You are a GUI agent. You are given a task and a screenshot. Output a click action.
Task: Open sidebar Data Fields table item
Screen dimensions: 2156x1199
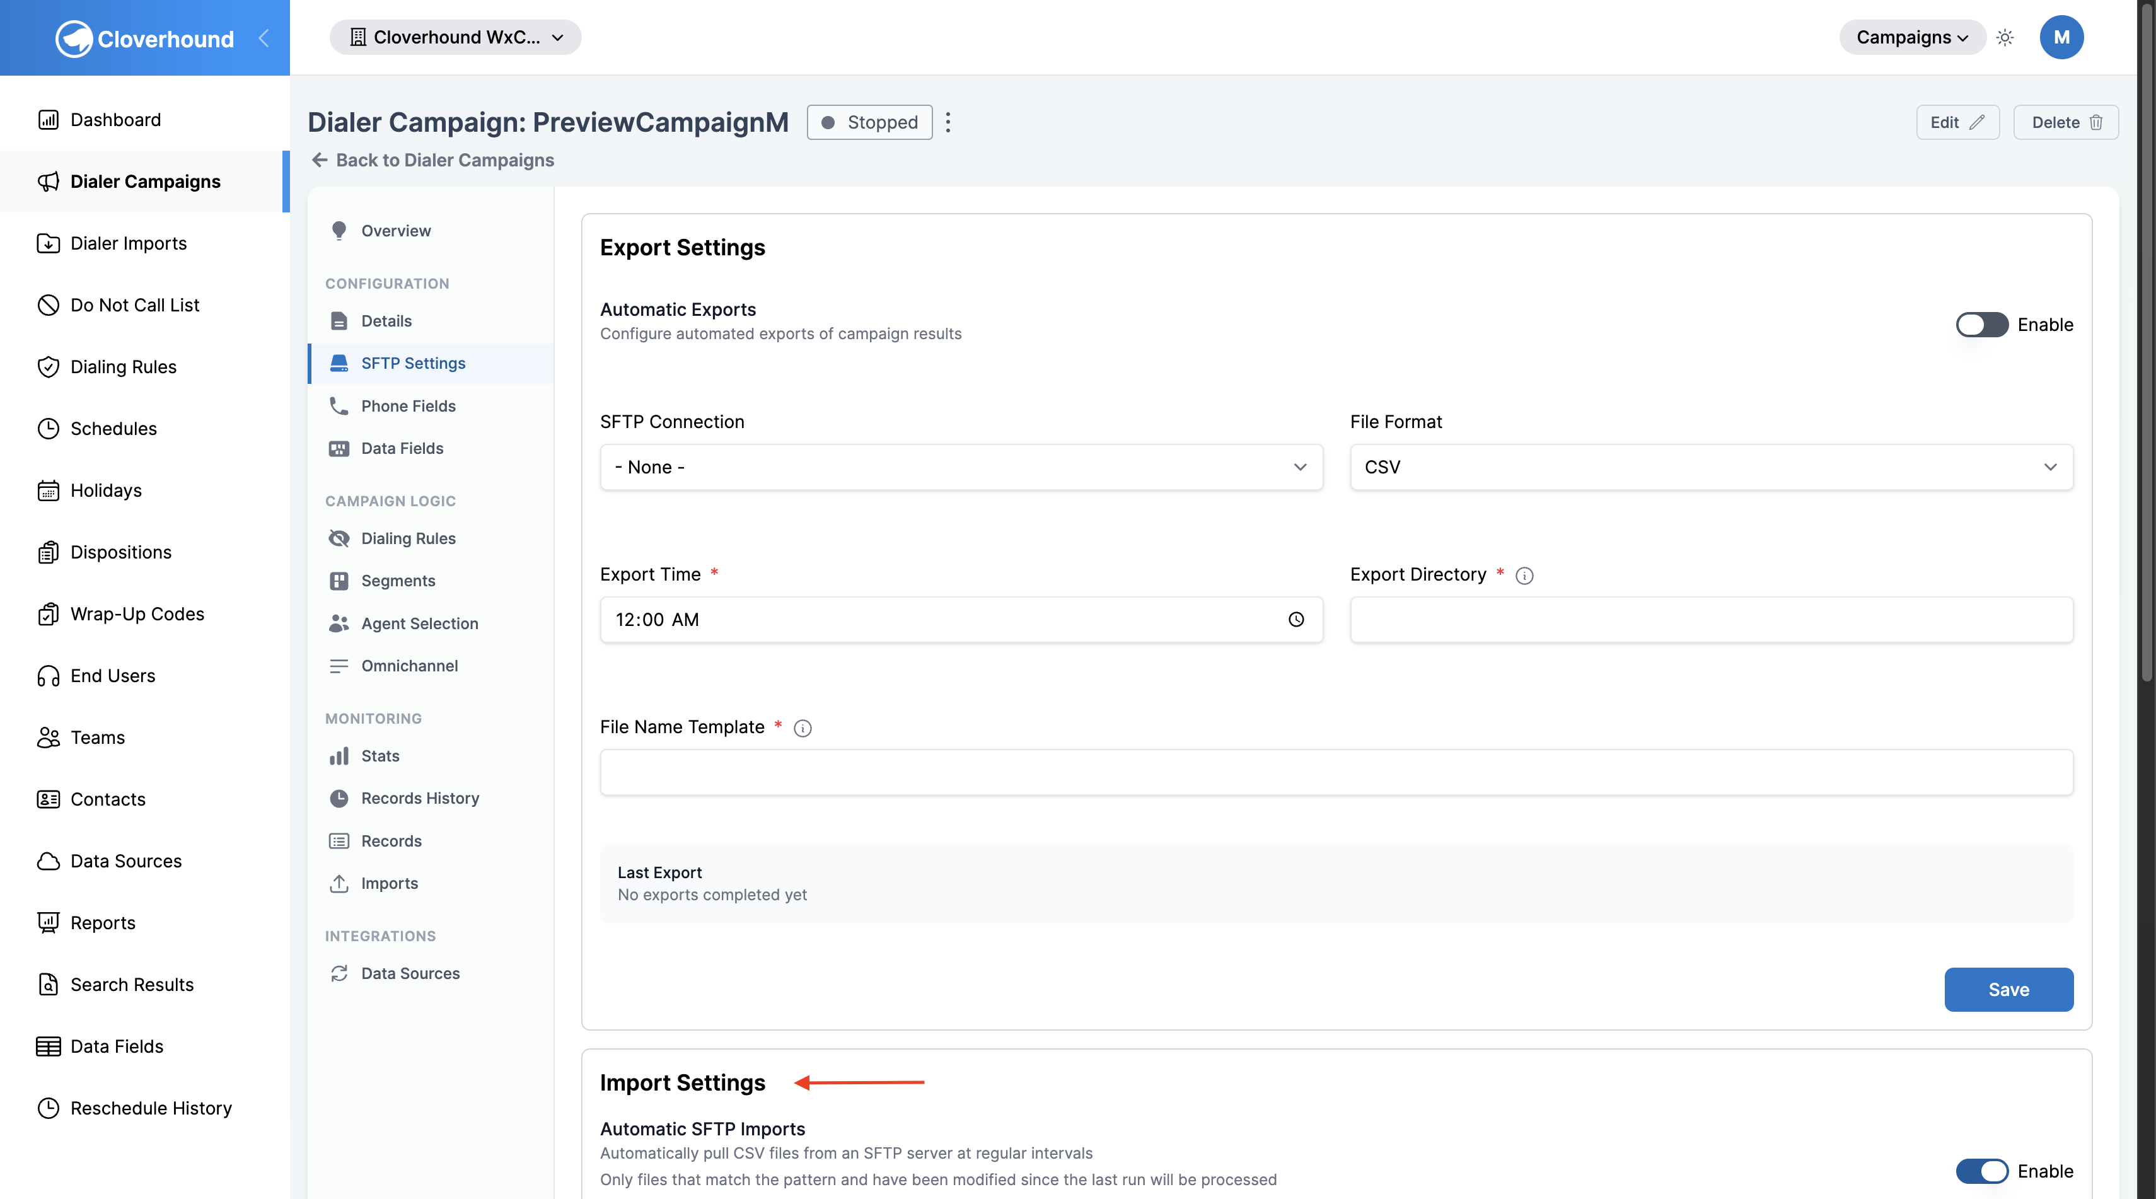(100, 1046)
